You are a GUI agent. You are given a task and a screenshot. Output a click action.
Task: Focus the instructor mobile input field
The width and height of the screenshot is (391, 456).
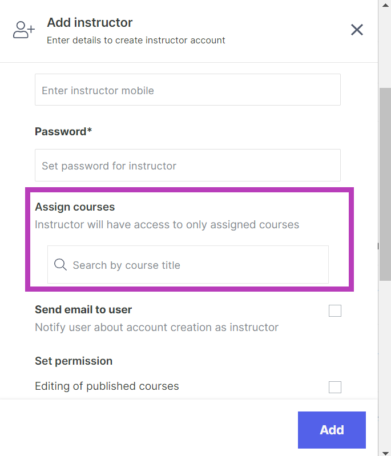tap(187, 90)
